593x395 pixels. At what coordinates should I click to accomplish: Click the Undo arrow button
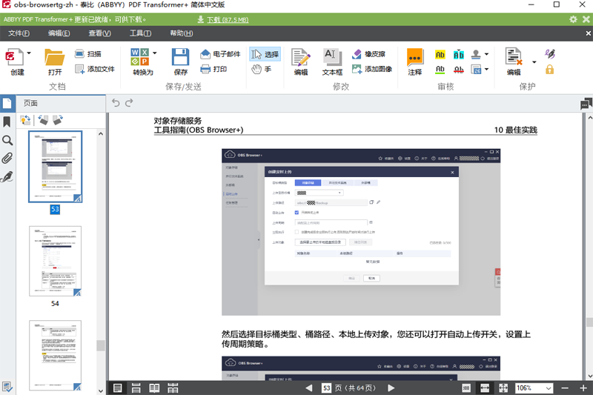pos(116,103)
